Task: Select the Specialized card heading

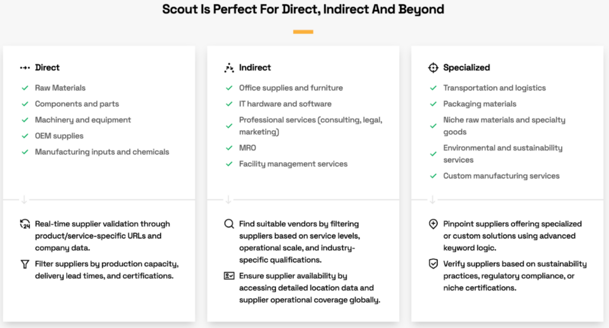Action: (466, 68)
